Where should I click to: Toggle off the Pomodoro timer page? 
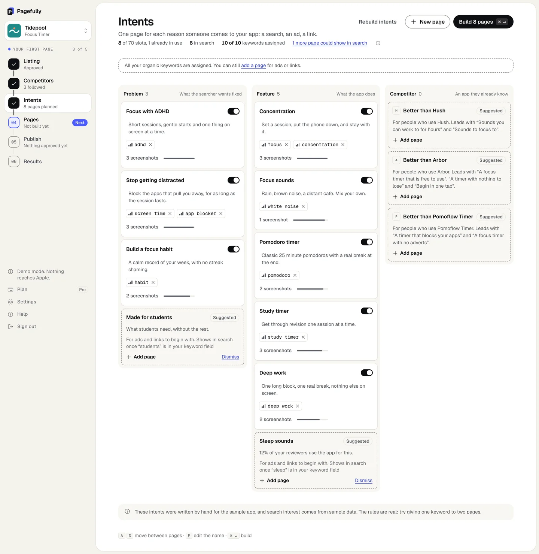click(x=367, y=242)
